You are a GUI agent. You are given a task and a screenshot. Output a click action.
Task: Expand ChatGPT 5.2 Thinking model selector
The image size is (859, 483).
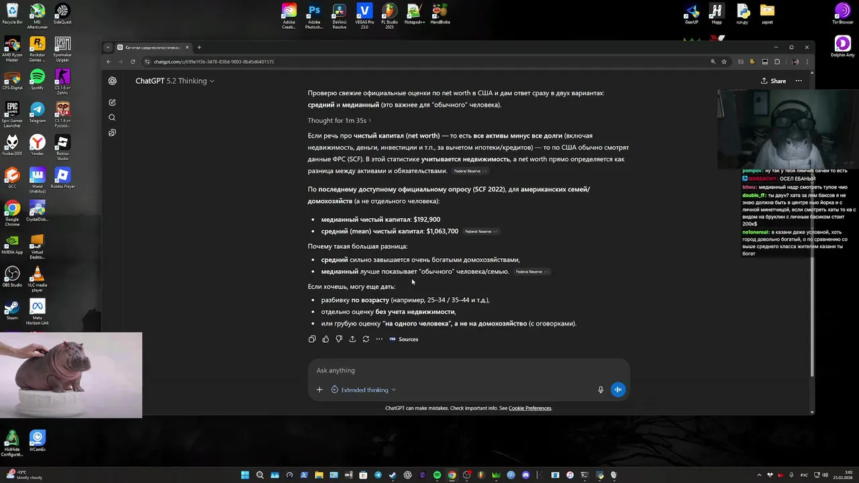click(174, 80)
